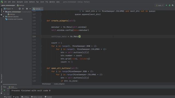Open the Edit menu
The width and height of the screenshot is (175, 98).
9,2
